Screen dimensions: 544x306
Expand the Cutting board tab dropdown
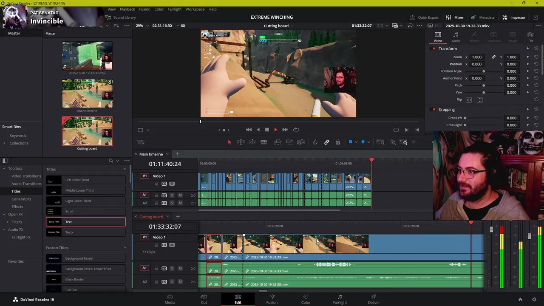[x=167, y=217]
